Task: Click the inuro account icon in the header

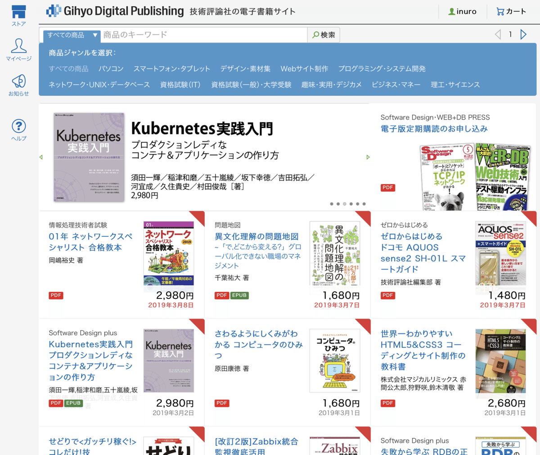Action: 462,11
